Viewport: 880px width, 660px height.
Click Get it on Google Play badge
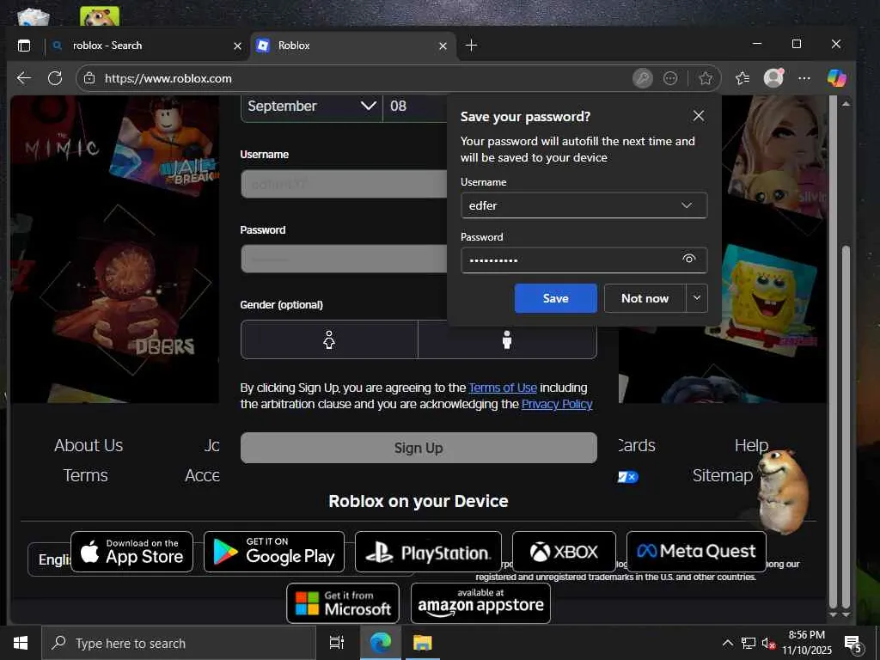coord(274,552)
